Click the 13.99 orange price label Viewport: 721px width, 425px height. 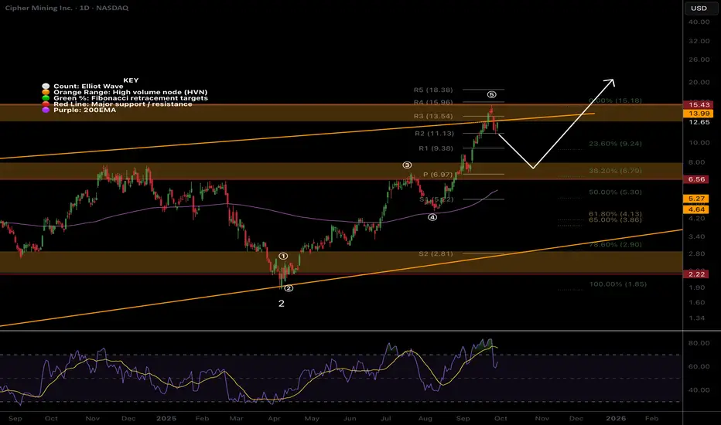[696, 114]
